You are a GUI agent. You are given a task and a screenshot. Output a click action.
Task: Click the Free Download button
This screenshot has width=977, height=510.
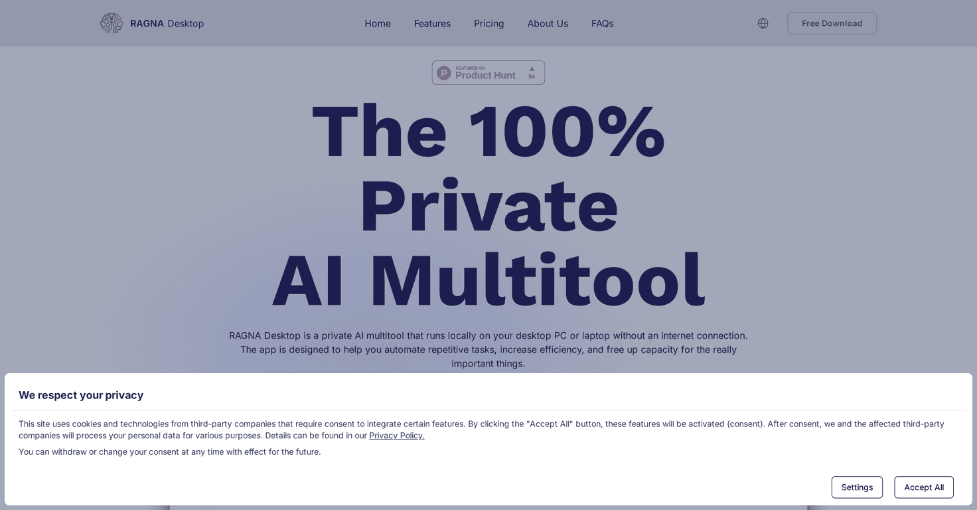[832, 23]
